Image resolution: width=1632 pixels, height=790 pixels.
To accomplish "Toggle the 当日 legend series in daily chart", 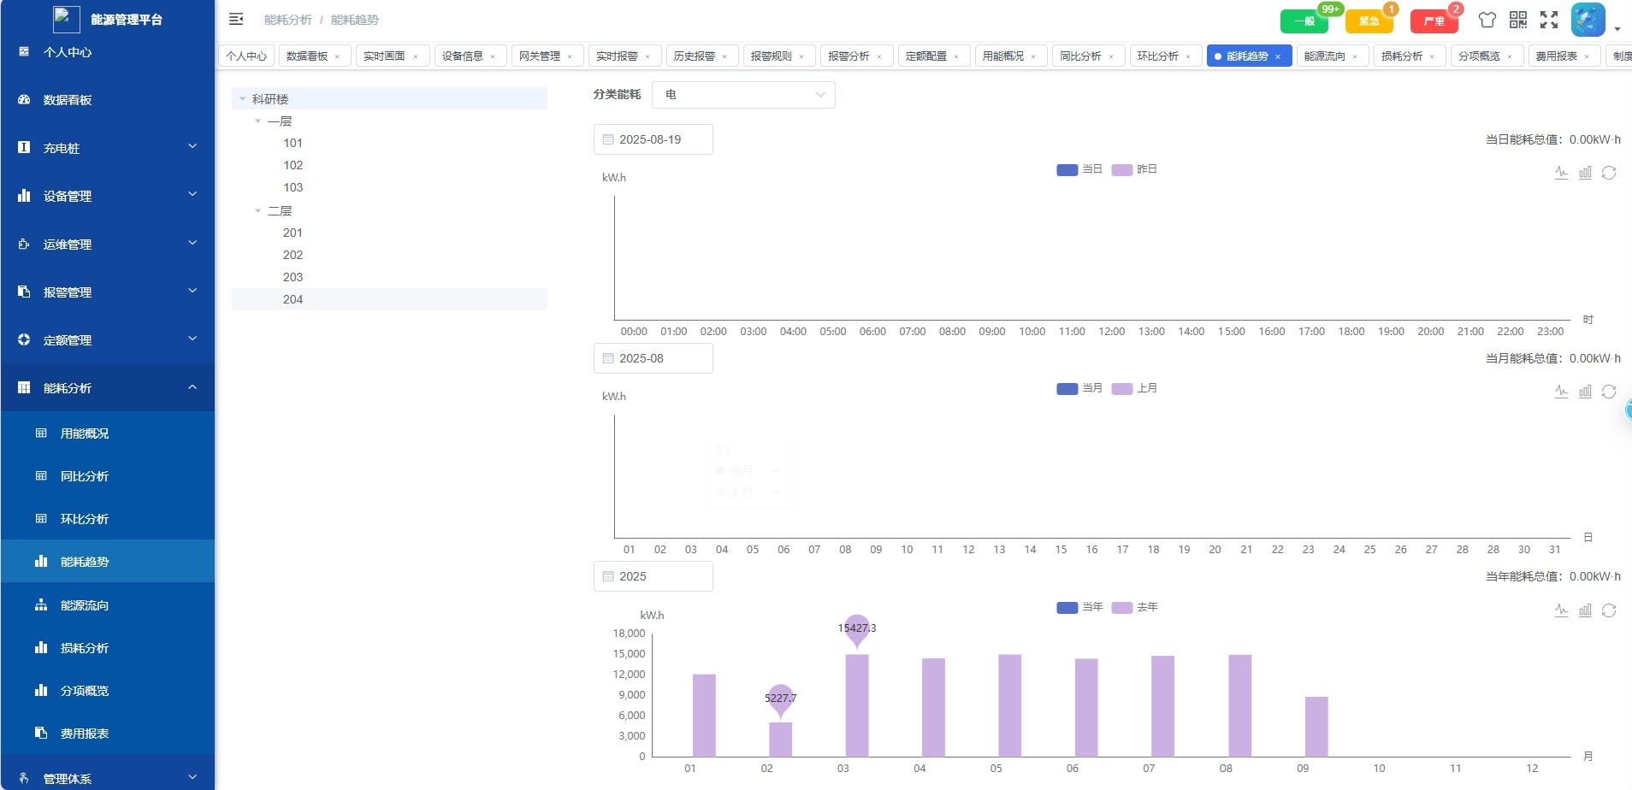I will (x=1079, y=169).
